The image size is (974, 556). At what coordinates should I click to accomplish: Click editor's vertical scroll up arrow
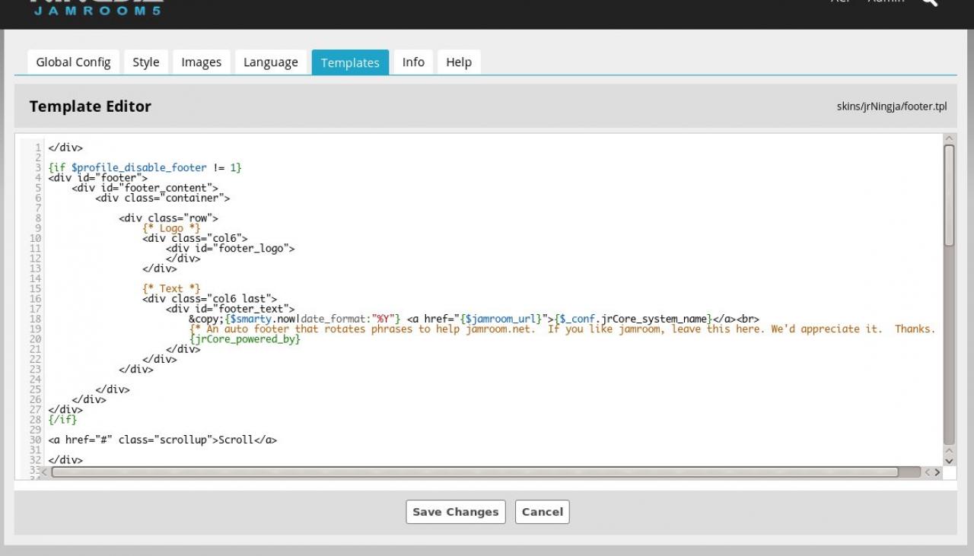(949, 138)
